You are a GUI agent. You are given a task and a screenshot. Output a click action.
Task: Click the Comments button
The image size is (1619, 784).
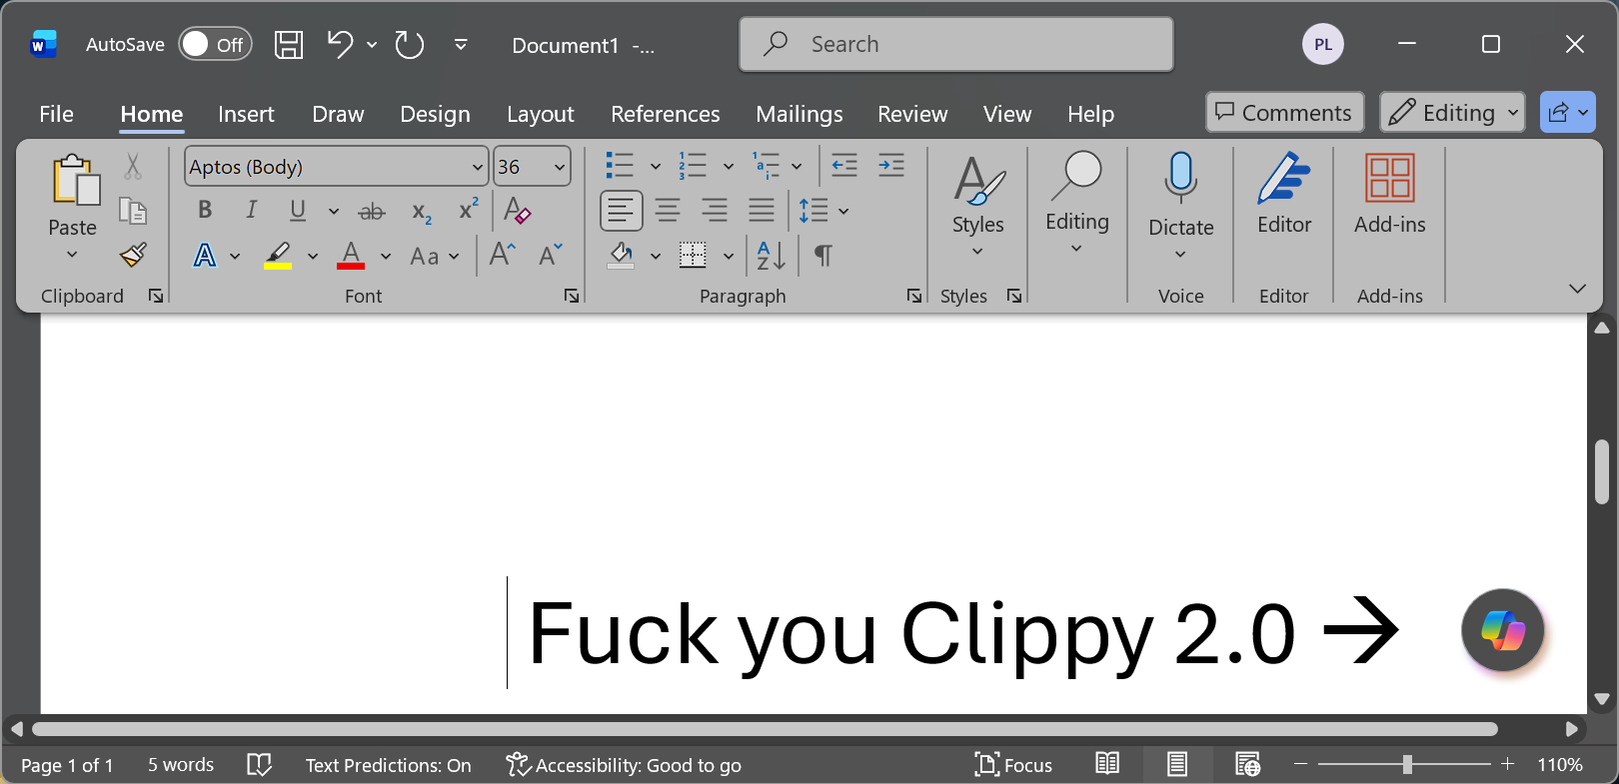coord(1284,113)
